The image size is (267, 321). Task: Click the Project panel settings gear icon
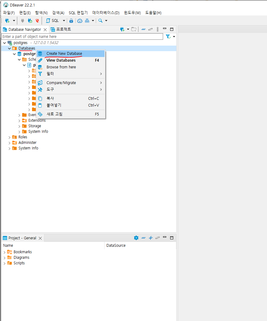tap(136, 238)
